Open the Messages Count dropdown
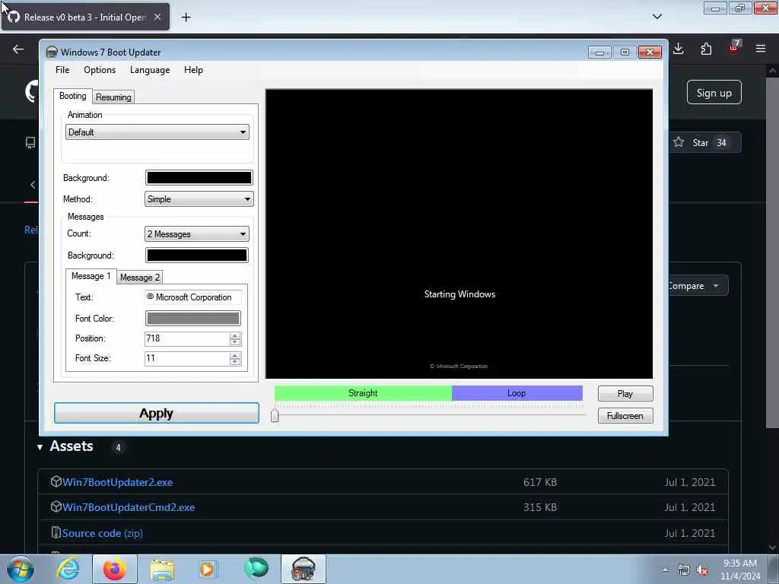 [x=197, y=234]
